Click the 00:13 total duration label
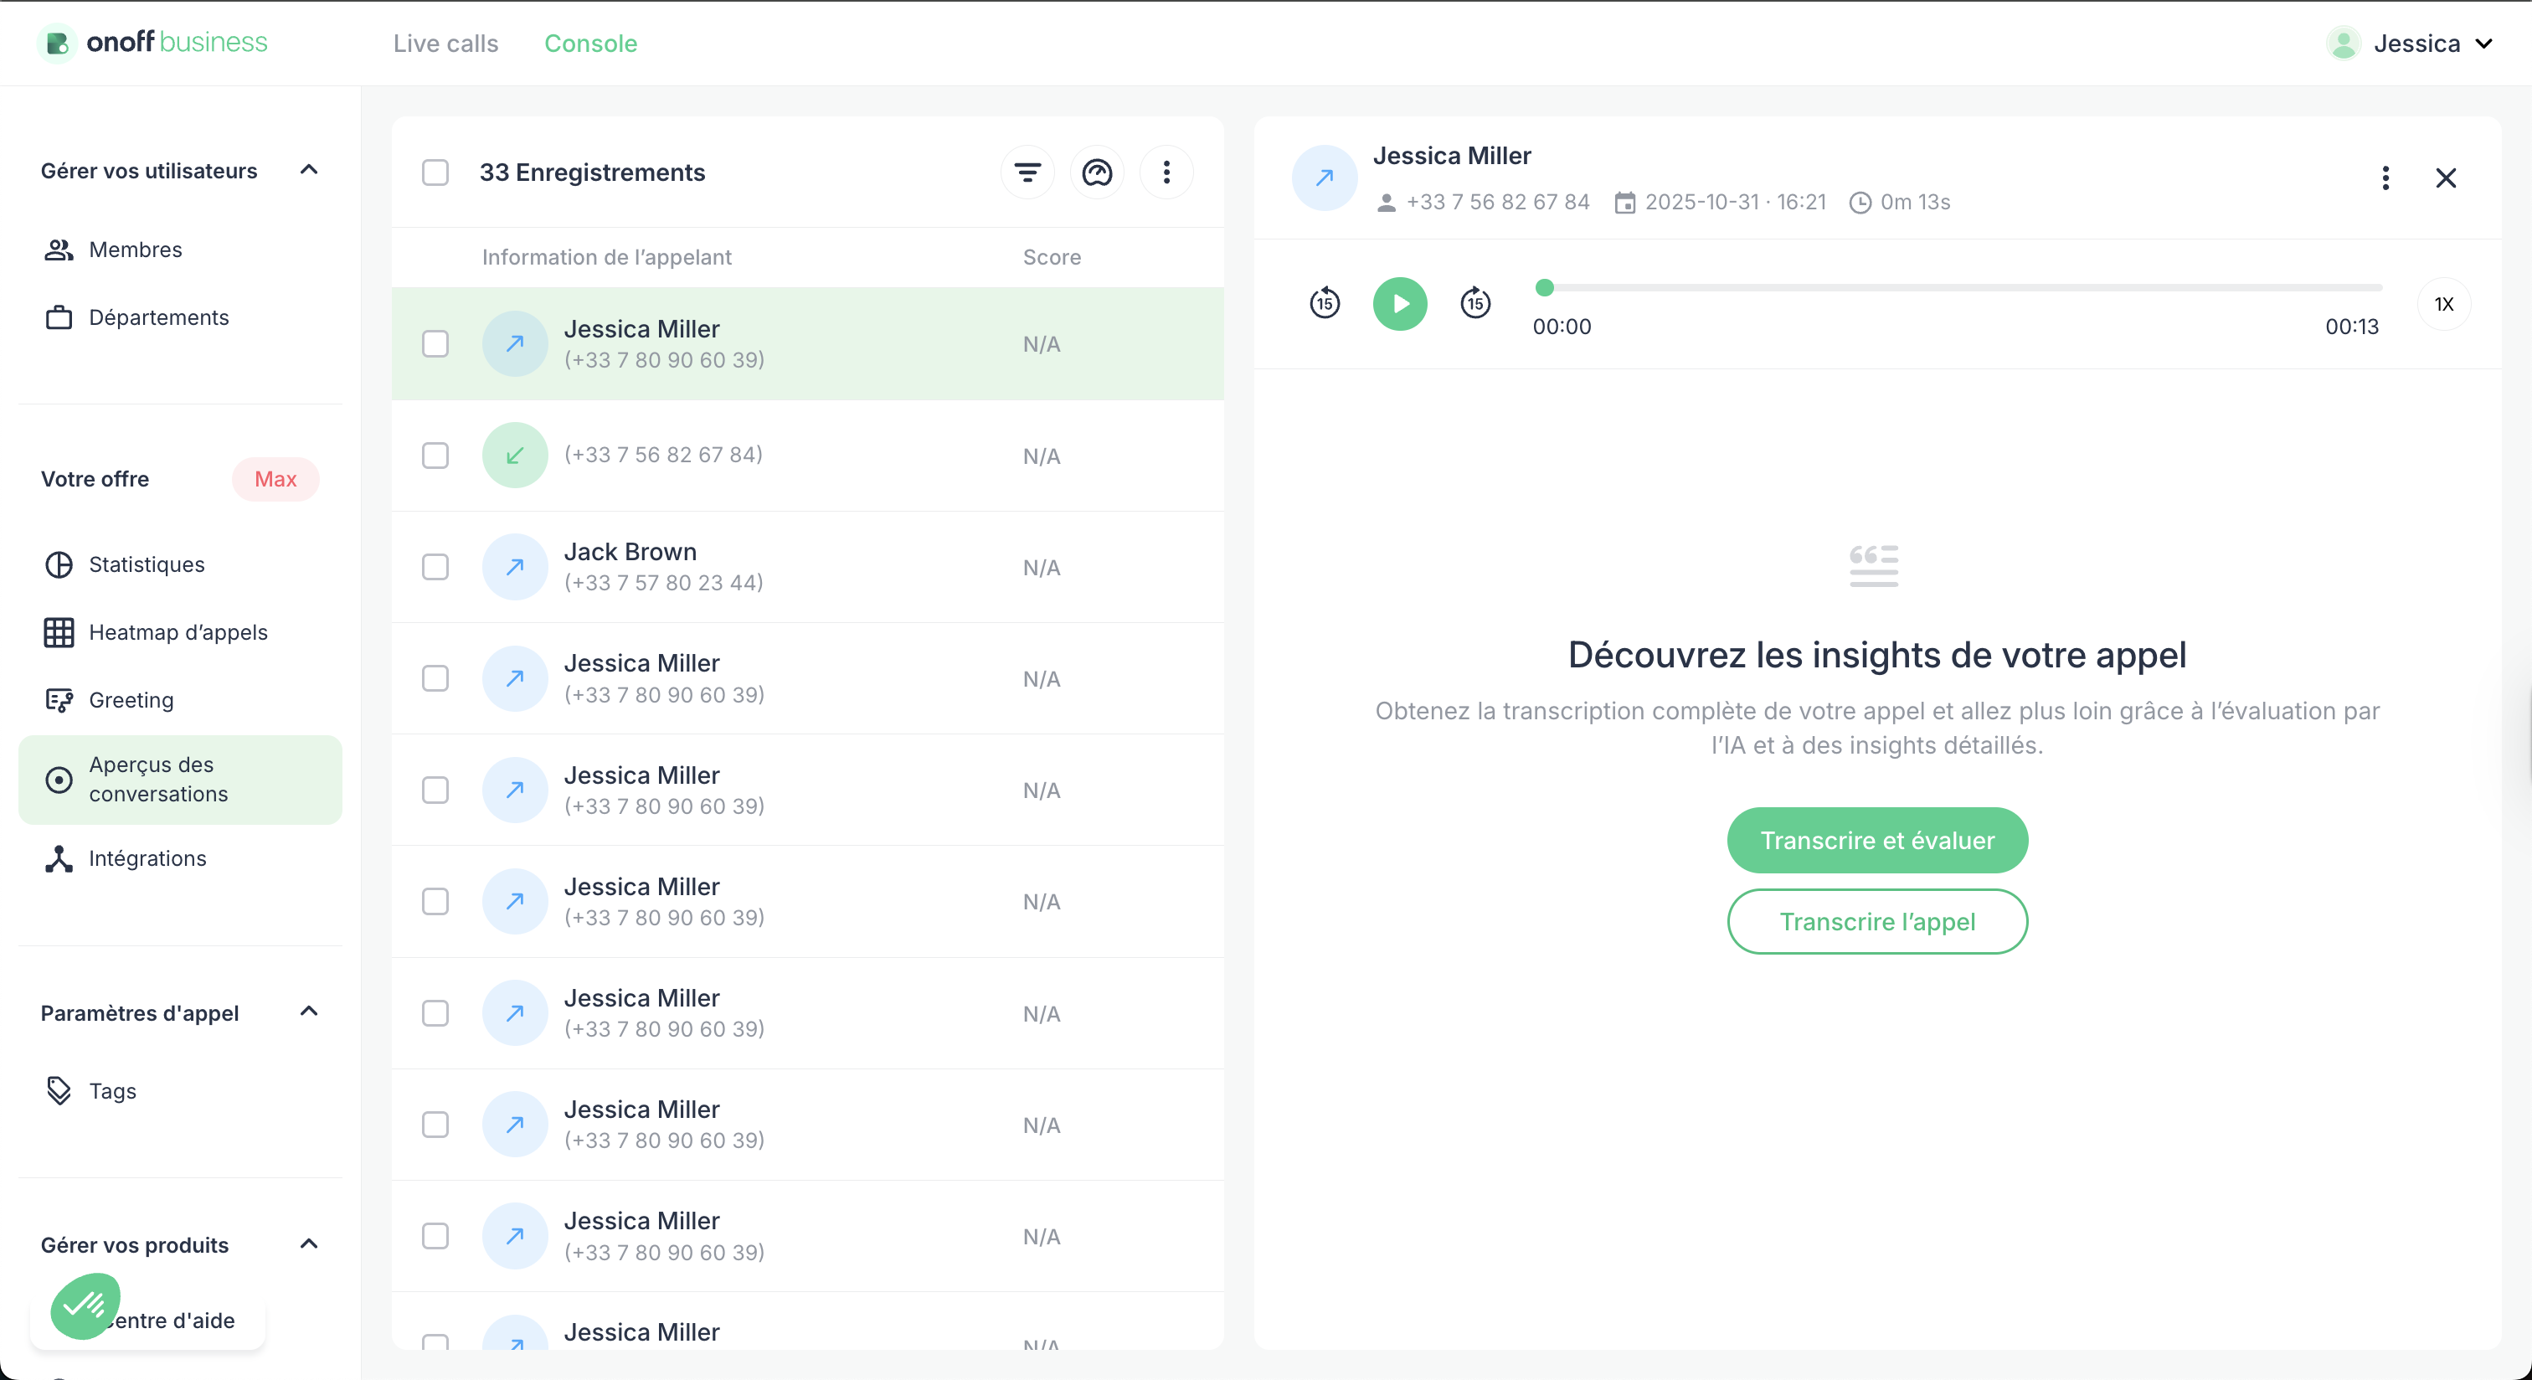Screen dimensions: 2532x1380 pos(2351,327)
